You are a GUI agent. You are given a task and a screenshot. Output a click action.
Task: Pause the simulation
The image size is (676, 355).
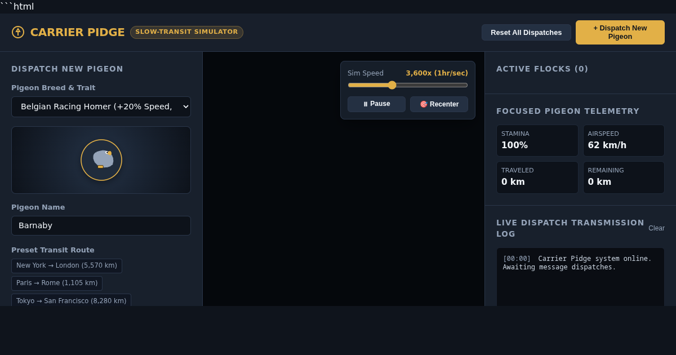click(376, 104)
